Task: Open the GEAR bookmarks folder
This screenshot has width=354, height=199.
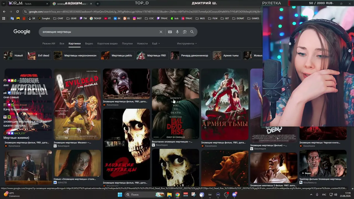Action: coord(71,19)
